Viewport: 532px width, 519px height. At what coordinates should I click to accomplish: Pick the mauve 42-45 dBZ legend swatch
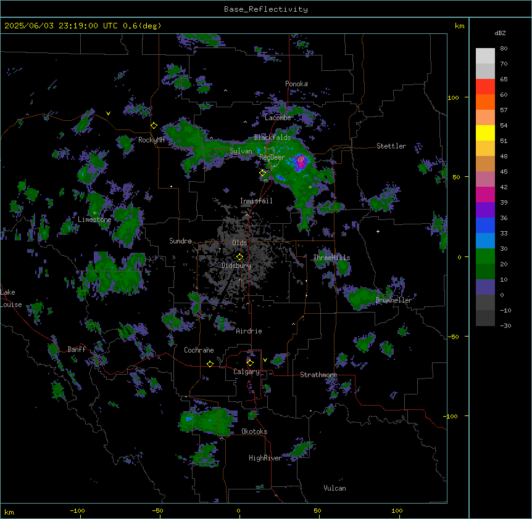[485, 179]
